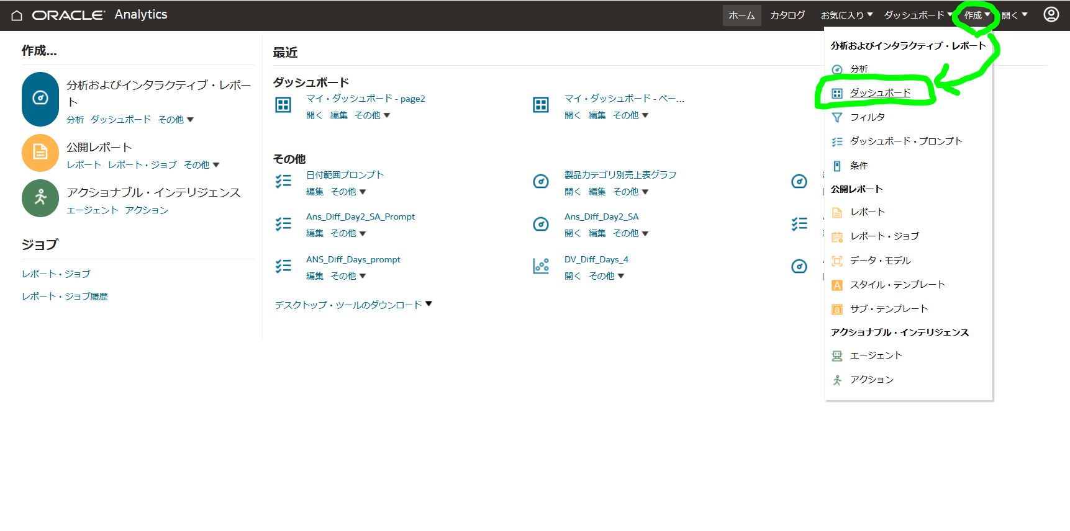Select 条件 in the 作成 menu

click(859, 166)
